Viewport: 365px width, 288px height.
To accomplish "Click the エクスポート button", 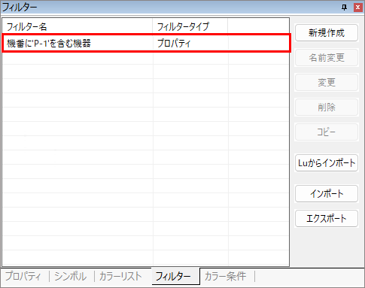I will (327, 219).
